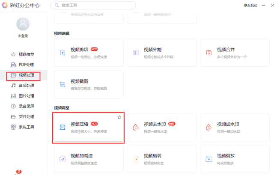Click description 视频压缩大小，快速便捷
Image resolution: width=274 pixels, height=175 pixels.
(89, 131)
